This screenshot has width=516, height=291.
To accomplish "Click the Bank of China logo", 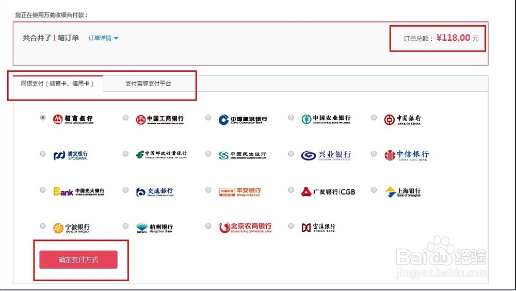I will tap(402, 120).
